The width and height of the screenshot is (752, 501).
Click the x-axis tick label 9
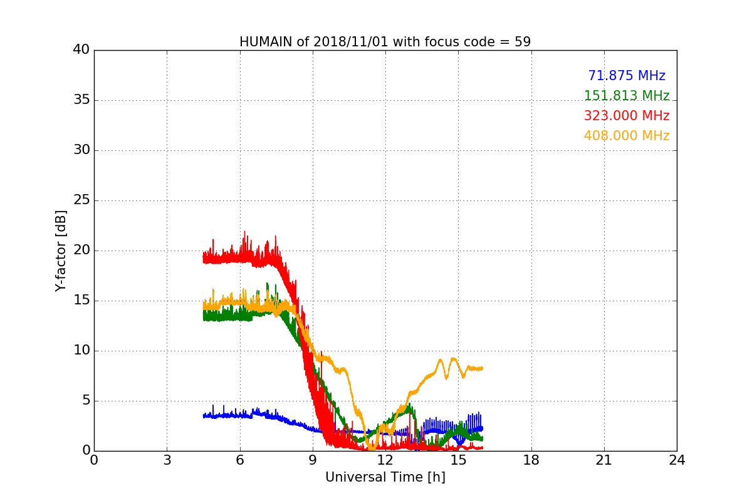pyautogui.click(x=313, y=460)
